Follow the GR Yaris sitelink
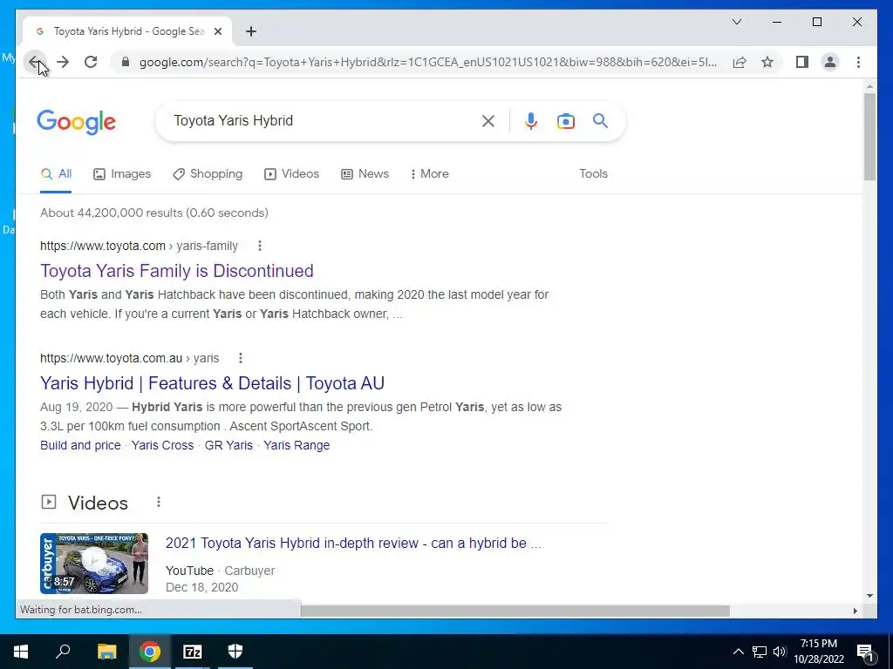893x669 pixels. (x=228, y=445)
